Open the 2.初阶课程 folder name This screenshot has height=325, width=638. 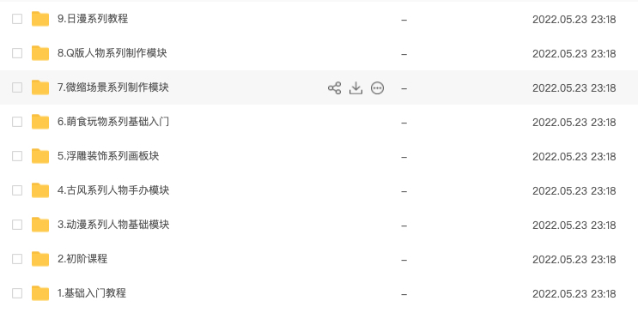coord(82,259)
